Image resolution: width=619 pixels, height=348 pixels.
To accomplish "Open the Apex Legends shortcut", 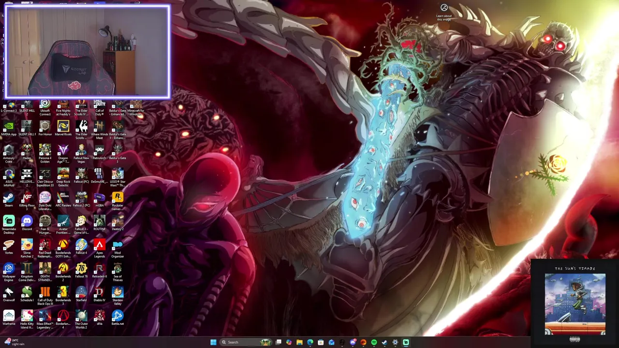I will [99, 249].
